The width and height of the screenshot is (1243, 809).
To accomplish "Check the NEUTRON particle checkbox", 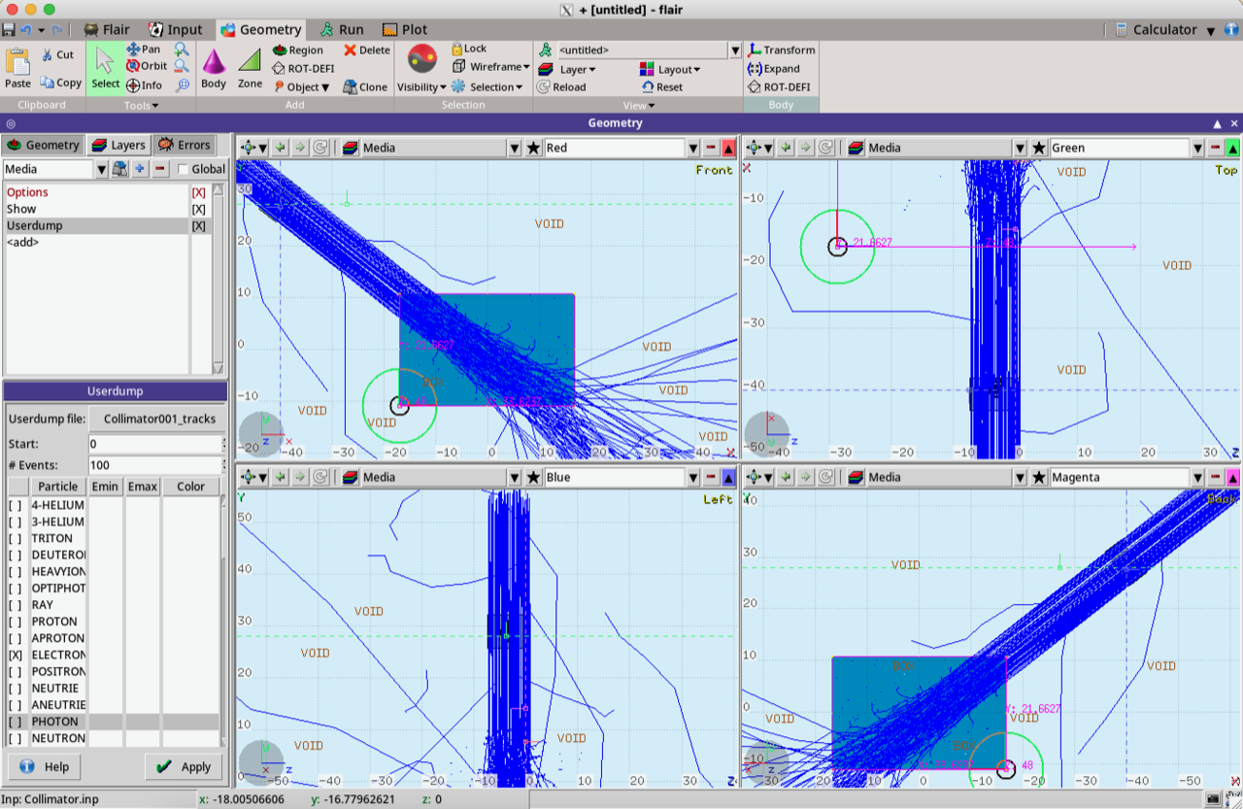I will point(16,738).
